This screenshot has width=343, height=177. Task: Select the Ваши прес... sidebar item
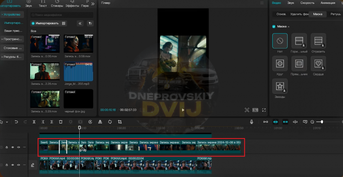13,31
